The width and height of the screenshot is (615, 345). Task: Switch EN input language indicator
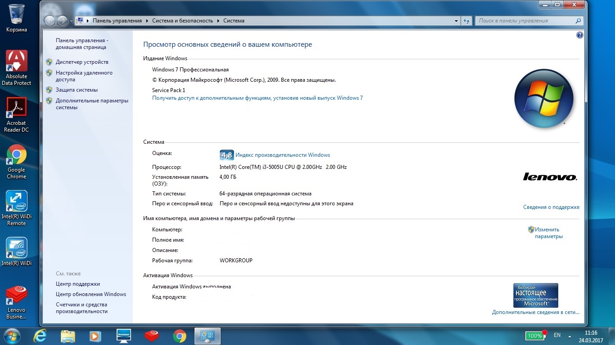pyautogui.click(x=557, y=336)
